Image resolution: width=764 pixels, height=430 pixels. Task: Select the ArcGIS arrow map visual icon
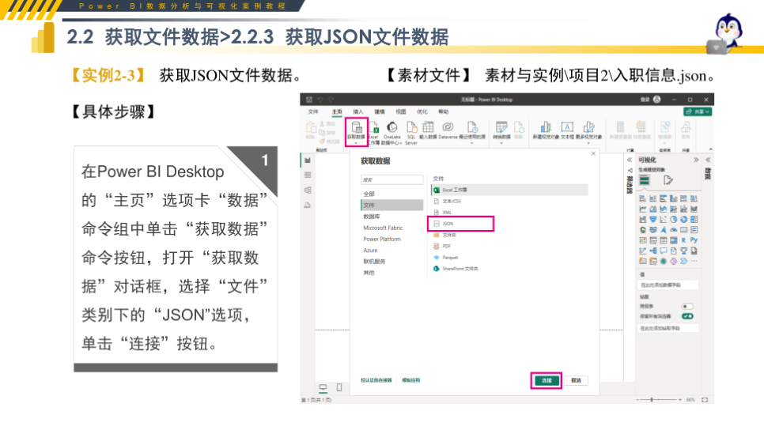click(664, 230)
